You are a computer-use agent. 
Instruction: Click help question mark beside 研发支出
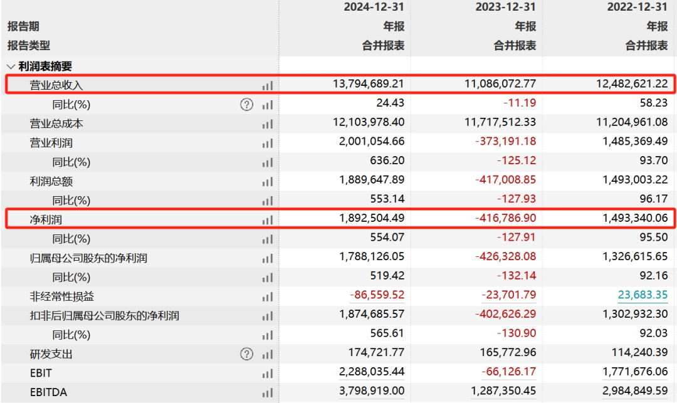pos(246,354)
